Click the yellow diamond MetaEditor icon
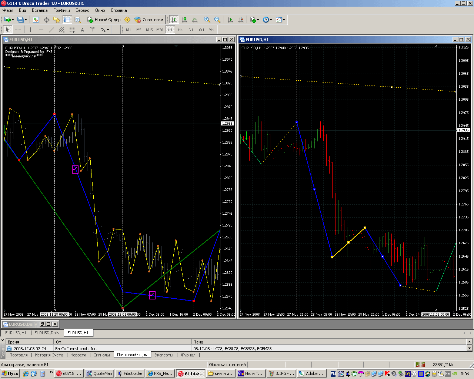Image resolution: width=474 pixels, height=379 pixels. point(127,20)
